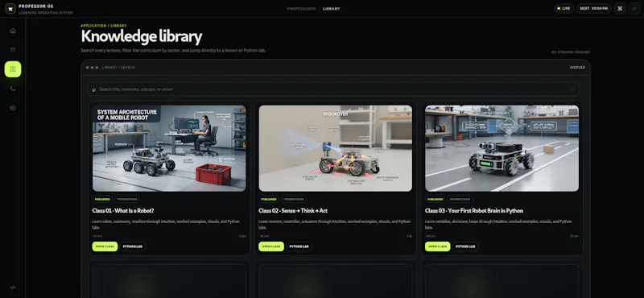Click Published tag on Class 02

269,200
